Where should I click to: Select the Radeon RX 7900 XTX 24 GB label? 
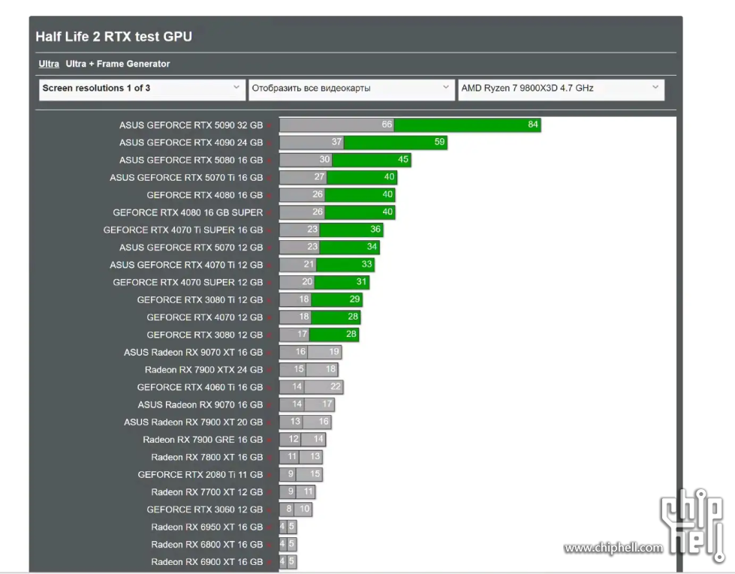204,370
